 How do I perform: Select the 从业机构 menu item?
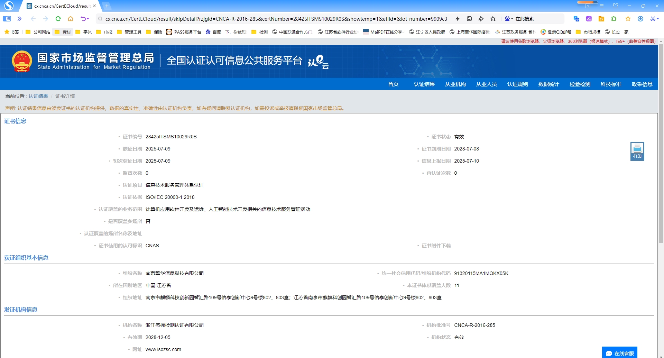pos(455,84)
